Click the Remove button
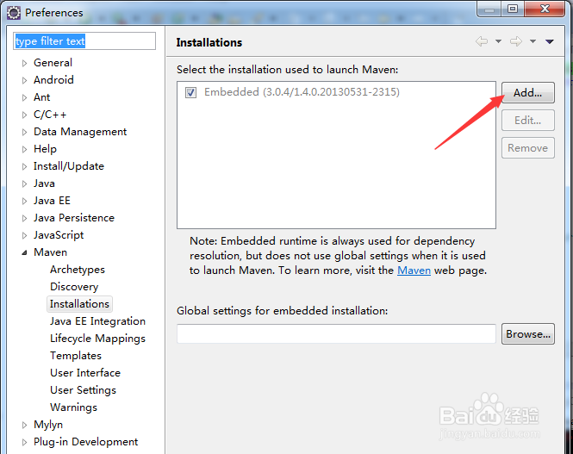Image resolution: width=573 pixels, height=454 pixels. tap(527, 148)
